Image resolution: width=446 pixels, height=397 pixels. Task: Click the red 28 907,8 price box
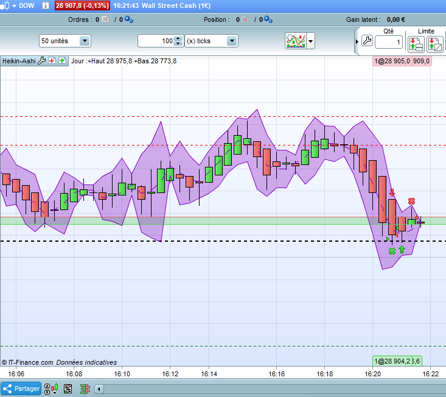coord(82,5)
